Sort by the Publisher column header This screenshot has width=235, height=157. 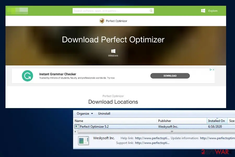click(182, 121)
